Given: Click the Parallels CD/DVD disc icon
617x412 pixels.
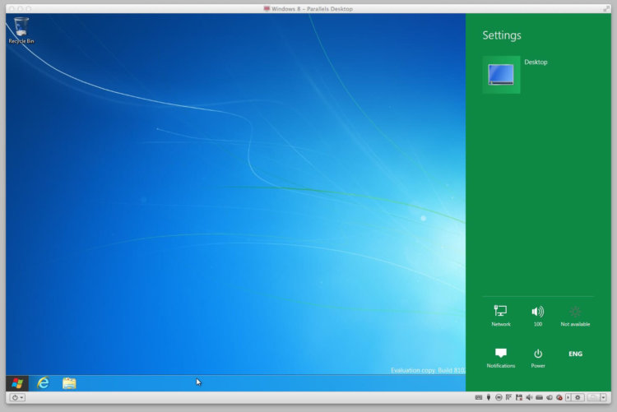Looking at the screenshot, I should point(499,397).
